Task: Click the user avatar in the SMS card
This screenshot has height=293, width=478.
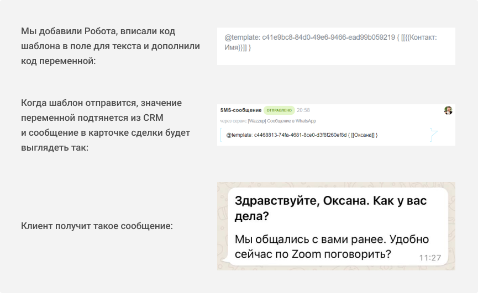Action: click(x=448, y=110)
